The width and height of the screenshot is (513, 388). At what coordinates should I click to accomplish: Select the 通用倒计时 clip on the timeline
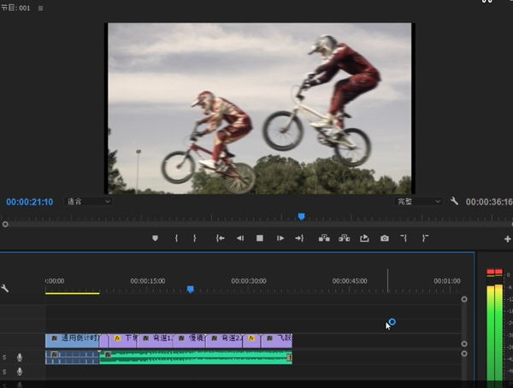pos(72,339)
